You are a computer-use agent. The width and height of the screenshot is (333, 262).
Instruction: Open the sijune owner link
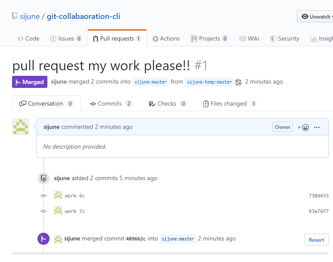coord(30,16)
